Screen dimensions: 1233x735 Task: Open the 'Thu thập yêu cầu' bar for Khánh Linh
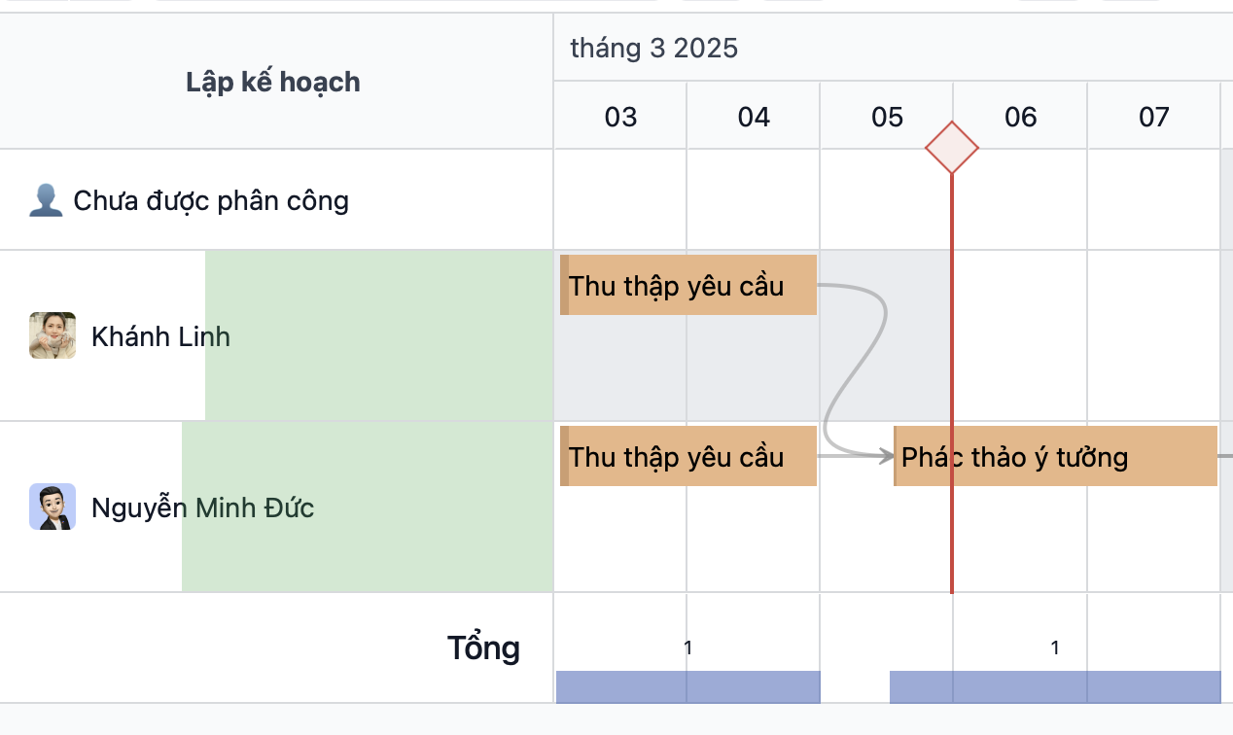[x=687, y=285]
